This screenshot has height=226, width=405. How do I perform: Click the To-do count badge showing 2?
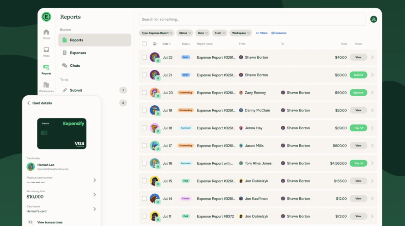[x=123, y=103]
